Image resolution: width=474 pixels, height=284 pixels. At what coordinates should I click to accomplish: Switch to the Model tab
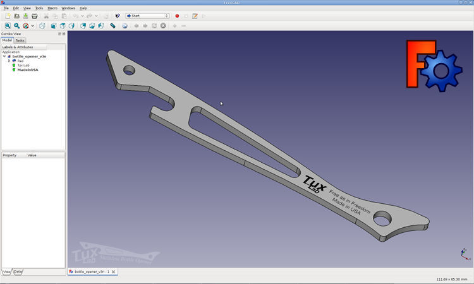tap(7, 40)
